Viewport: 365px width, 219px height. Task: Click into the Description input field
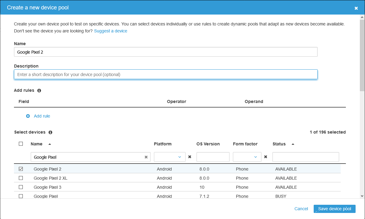click(165, 75)
